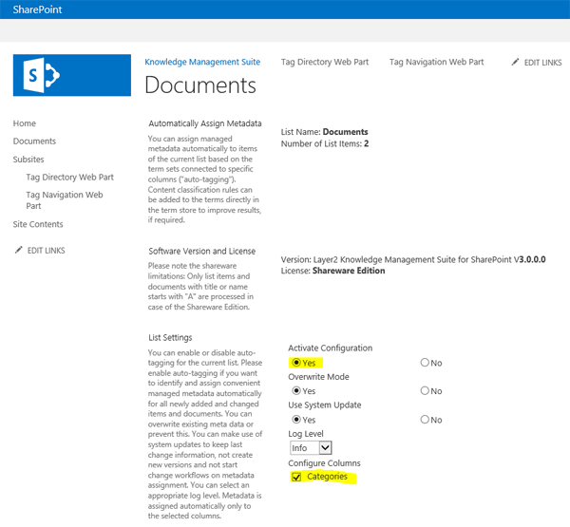
Task: Open the Log Level Info dropdown
Action: 311,448
